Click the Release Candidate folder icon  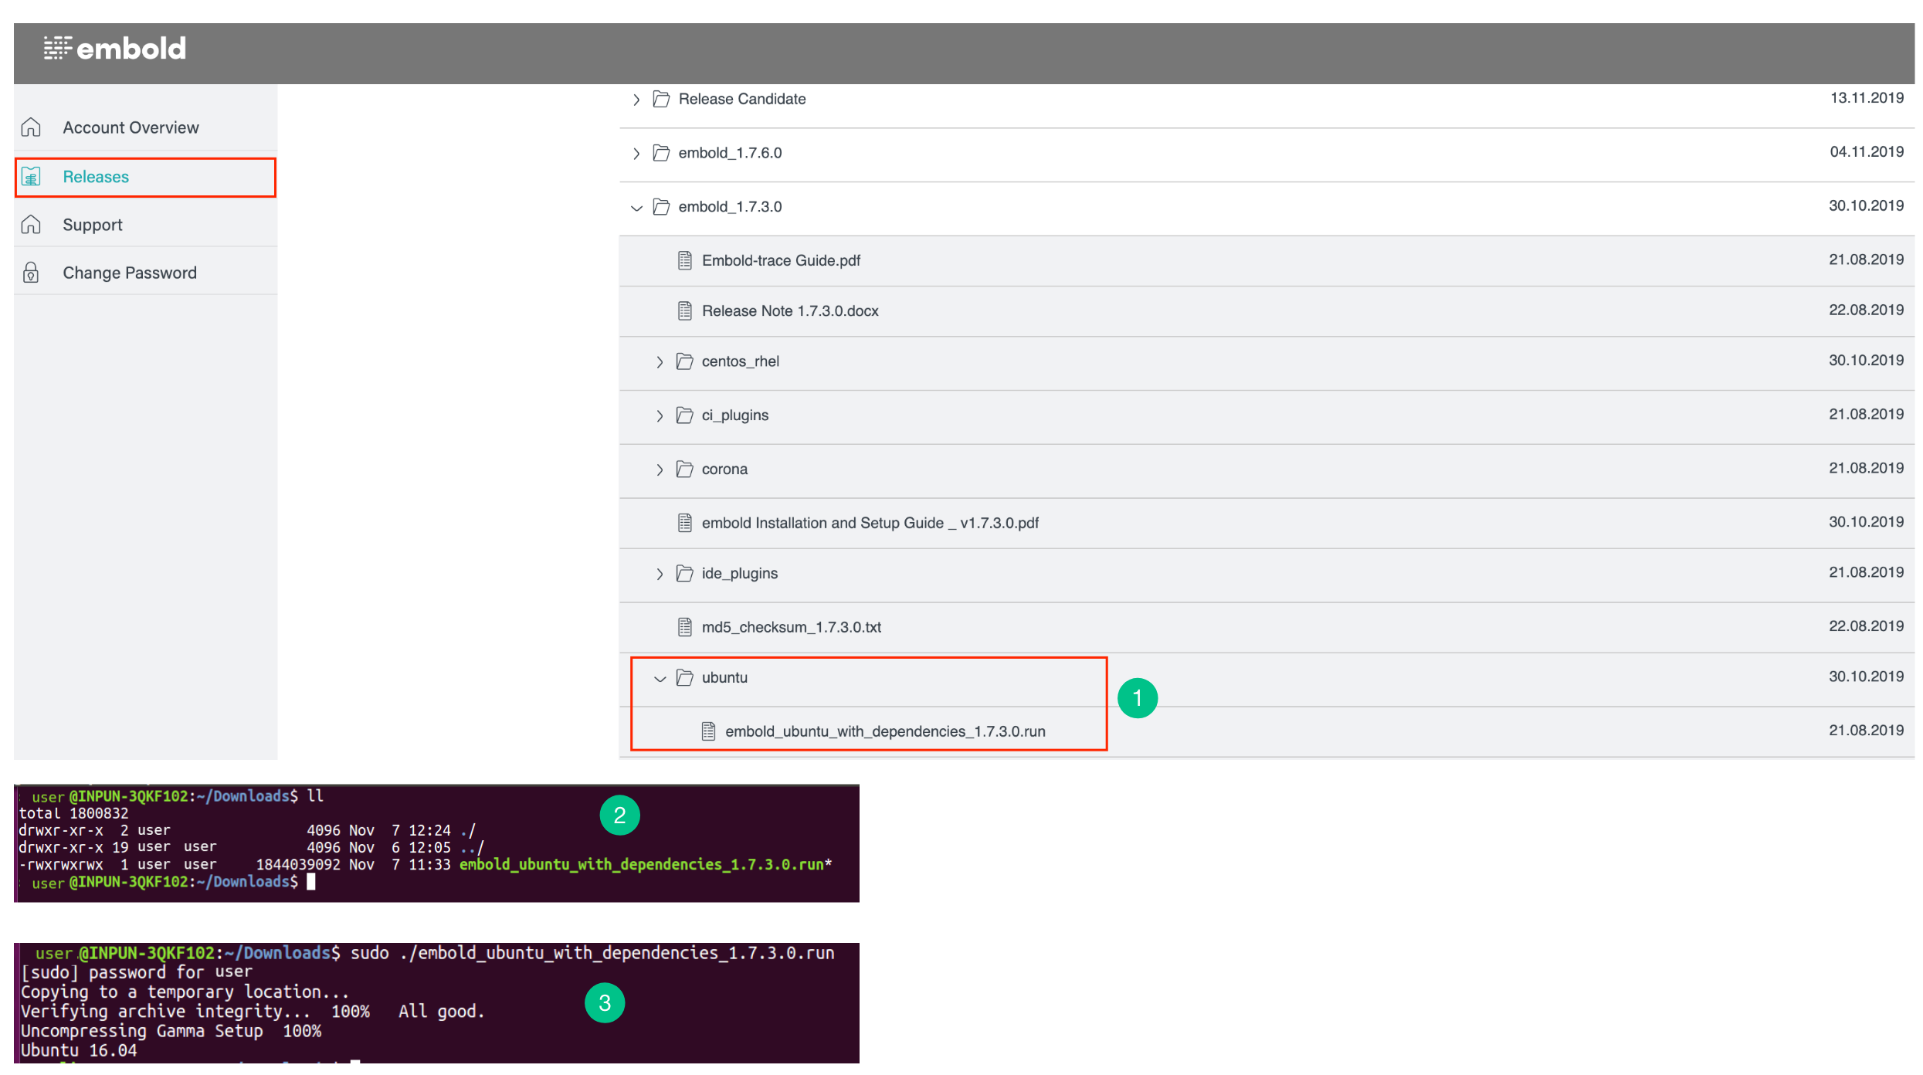(x=661, y=99)
